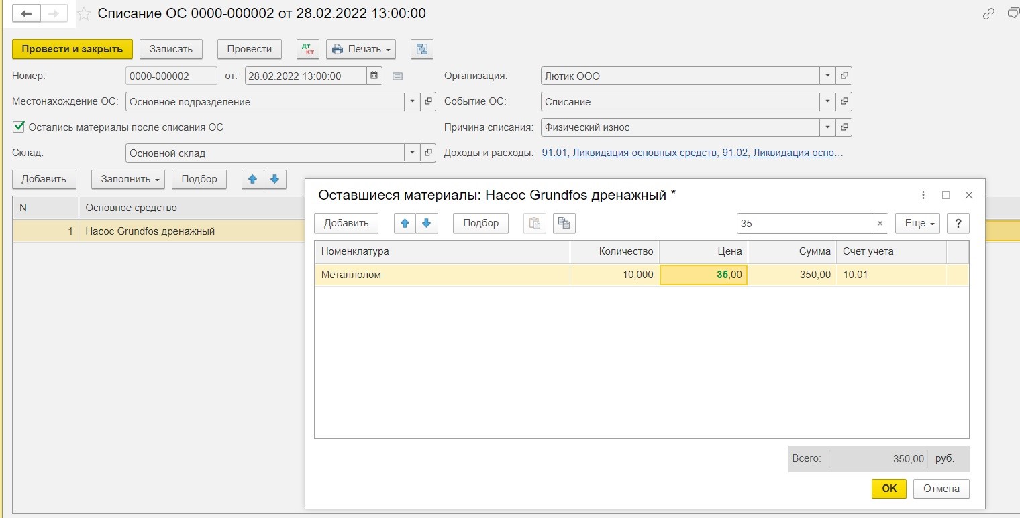
Task: Click the Цена cell 35,00
Action: [703, 275]
